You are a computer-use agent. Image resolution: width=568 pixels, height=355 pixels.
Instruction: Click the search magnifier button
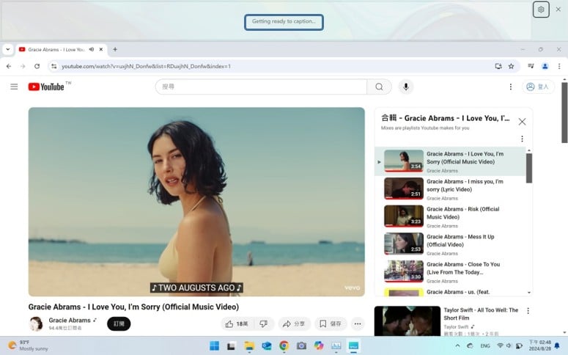pyautogui.click(x=379, y=87)
